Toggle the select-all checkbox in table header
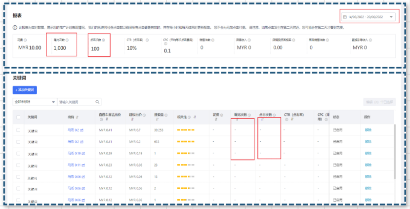The image size is (410, 209). (x=18, y=117)
